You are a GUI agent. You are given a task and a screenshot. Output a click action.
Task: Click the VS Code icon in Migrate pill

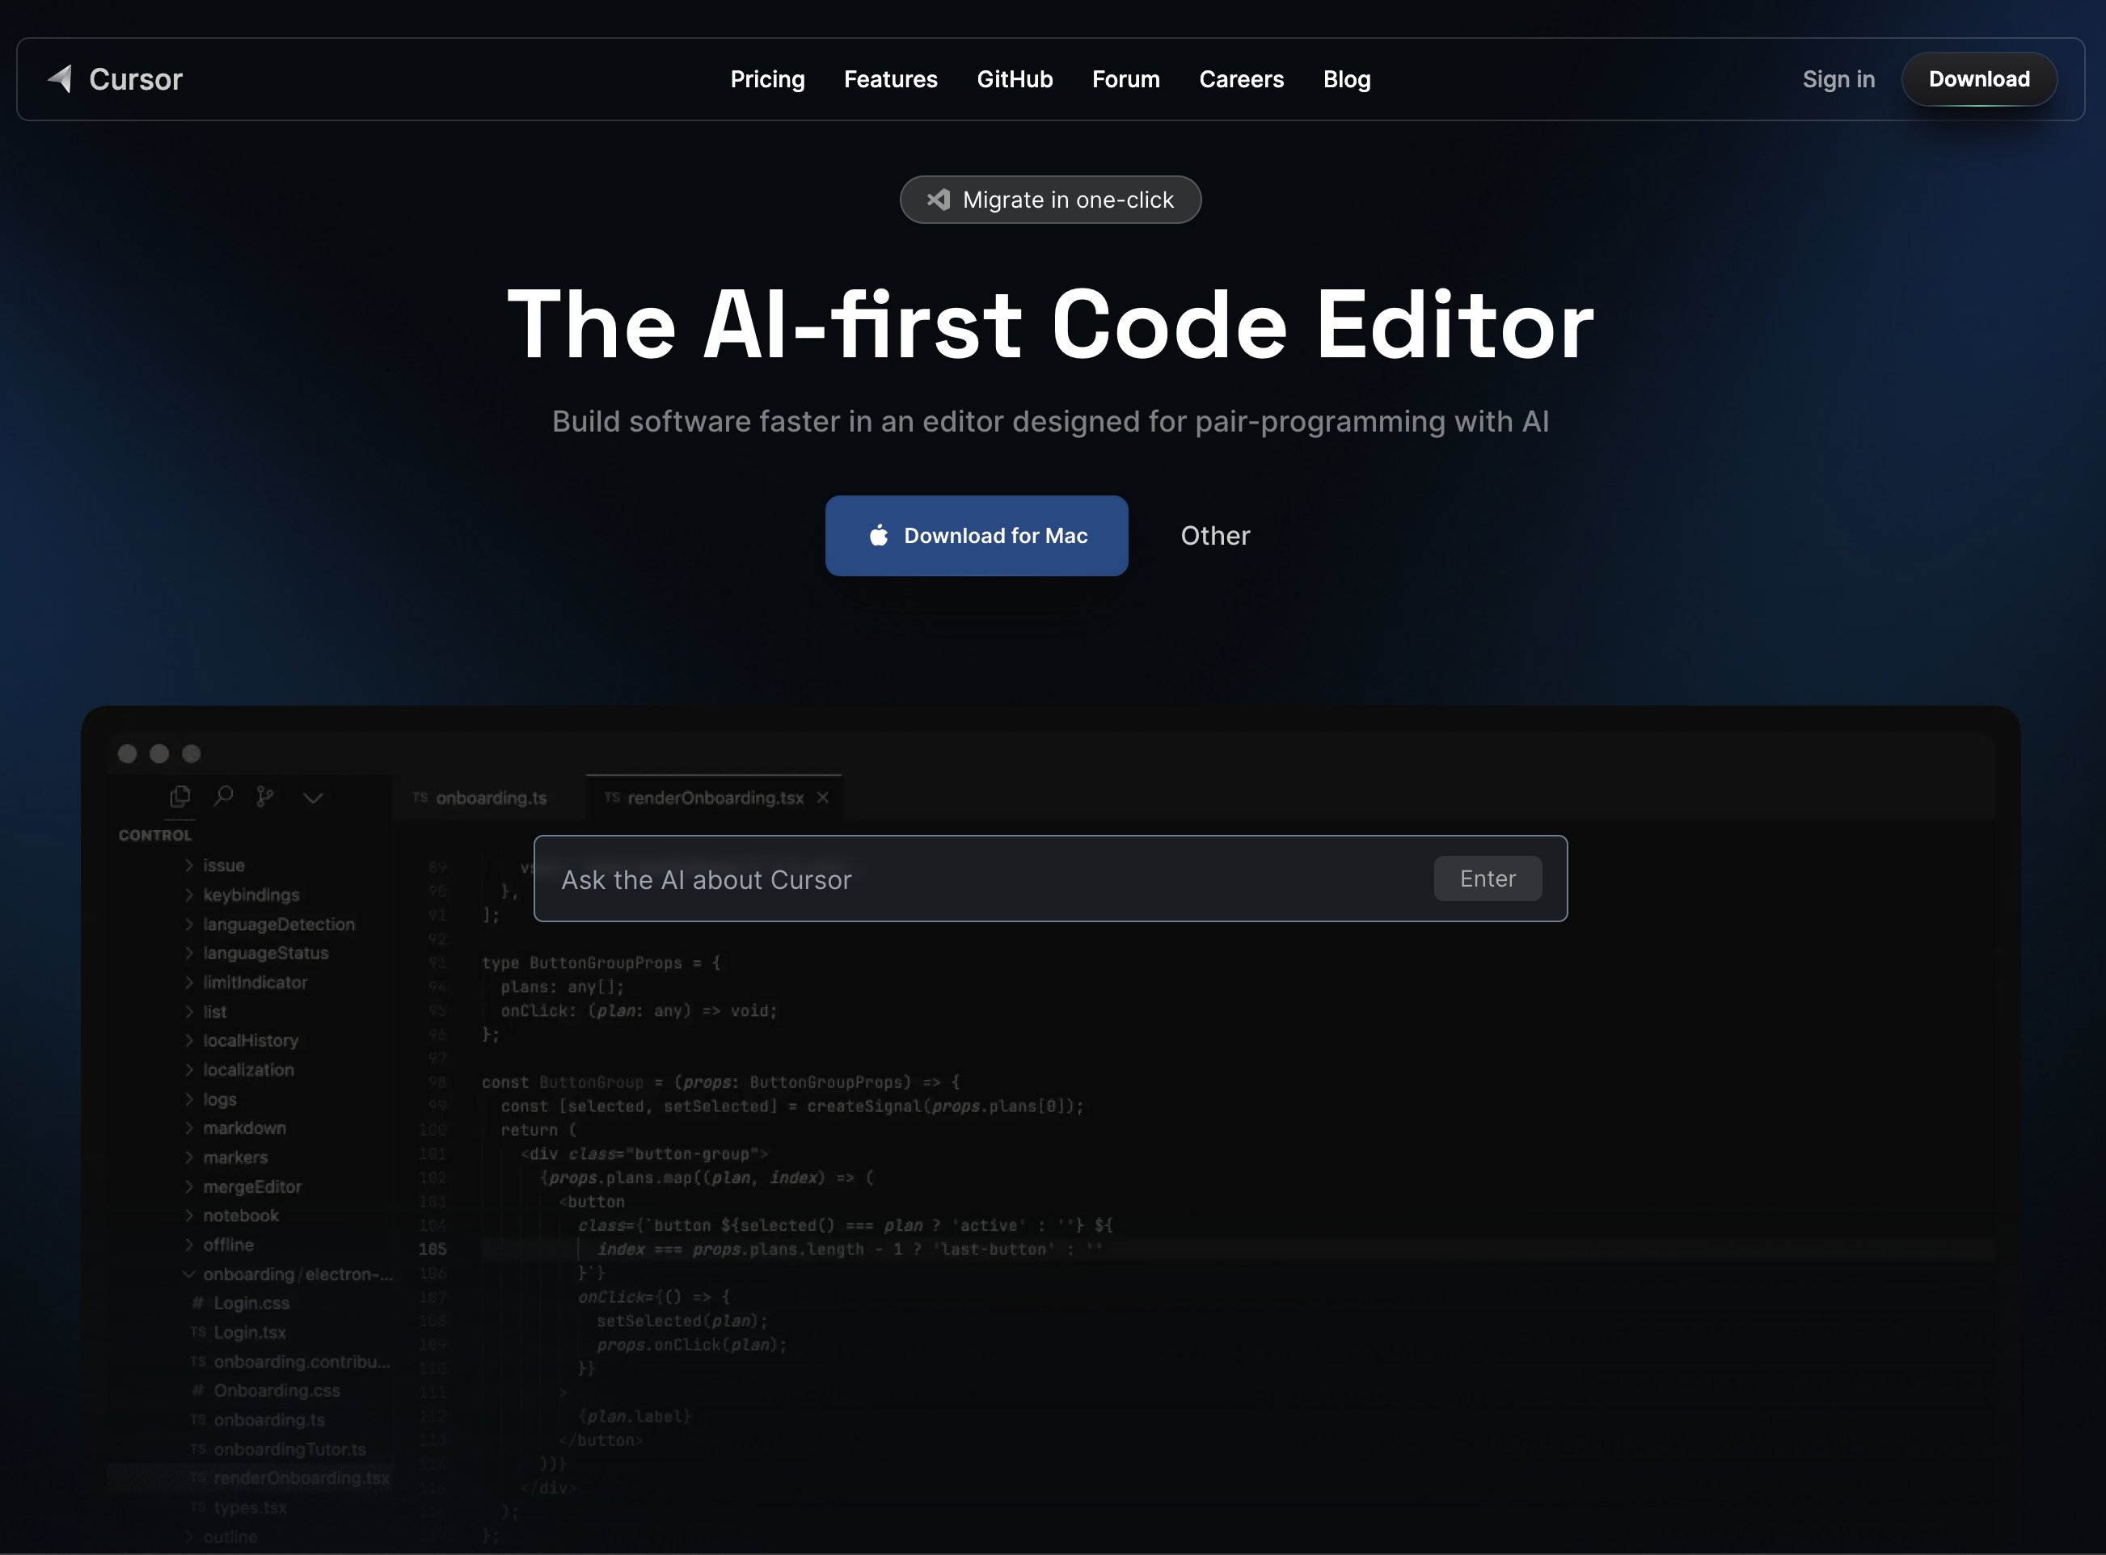coord(939,200)
